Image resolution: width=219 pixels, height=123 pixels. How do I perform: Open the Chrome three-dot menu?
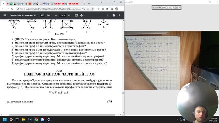coord(121,9)
